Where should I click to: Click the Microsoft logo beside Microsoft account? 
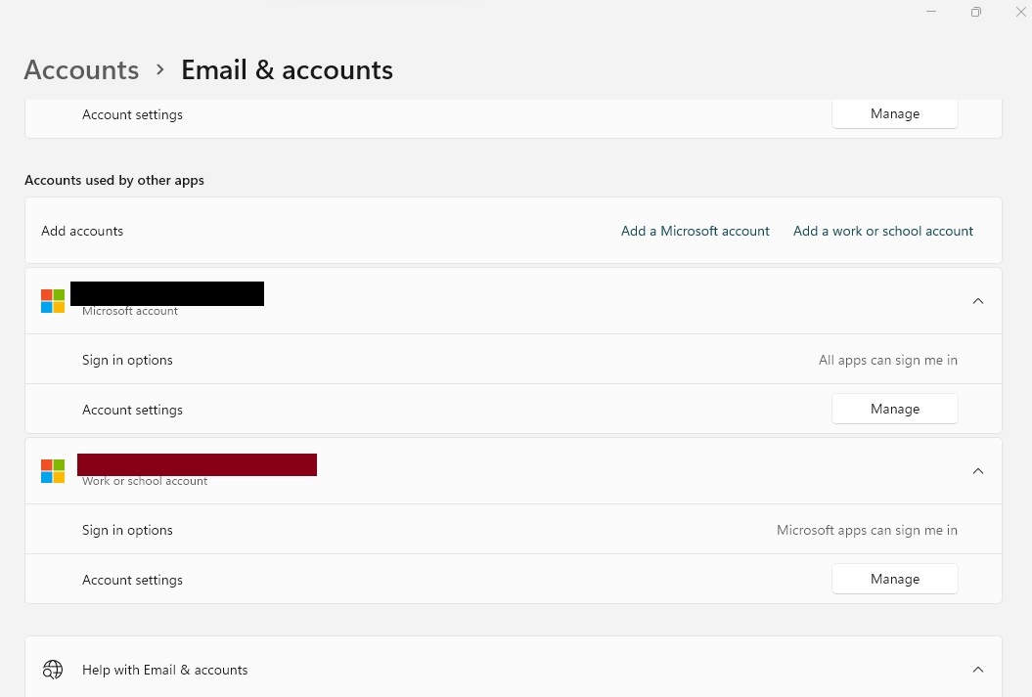(53, 301)
